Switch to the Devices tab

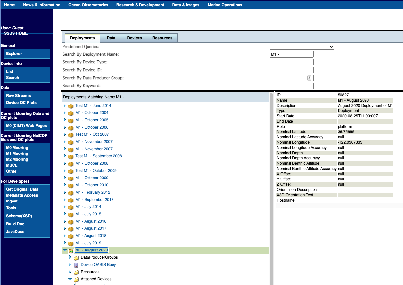coord(135,38)
